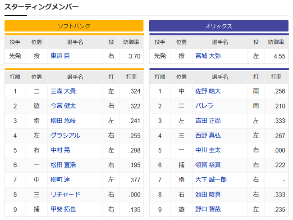Select 中村 晃 batting average .298
The width and height of the screenshot is (293, 220).
point(134,150)
